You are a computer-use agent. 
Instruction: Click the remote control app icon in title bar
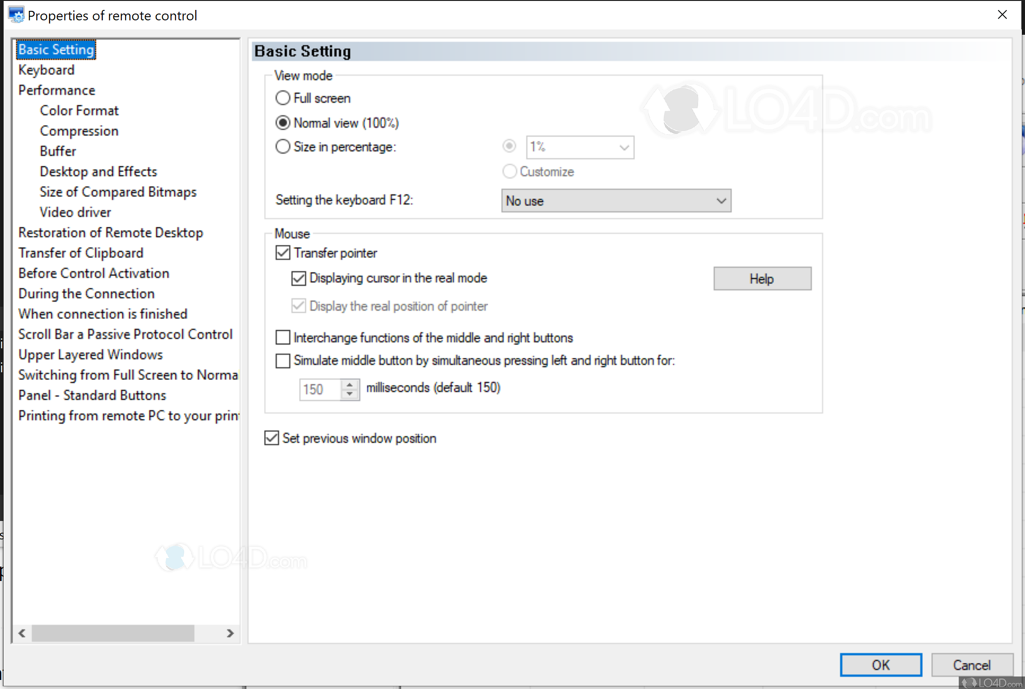(x=16, y=15)
